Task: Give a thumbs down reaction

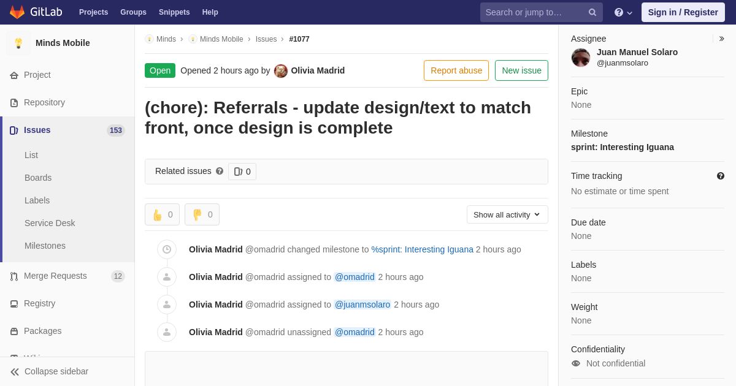Action: [x=202, y=214]
